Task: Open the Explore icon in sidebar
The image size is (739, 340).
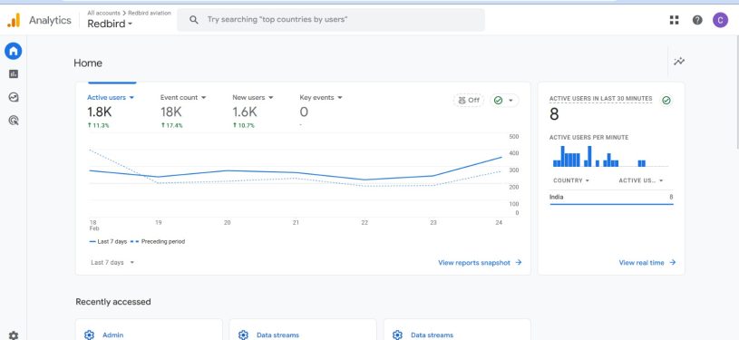Action: point(14,97)
